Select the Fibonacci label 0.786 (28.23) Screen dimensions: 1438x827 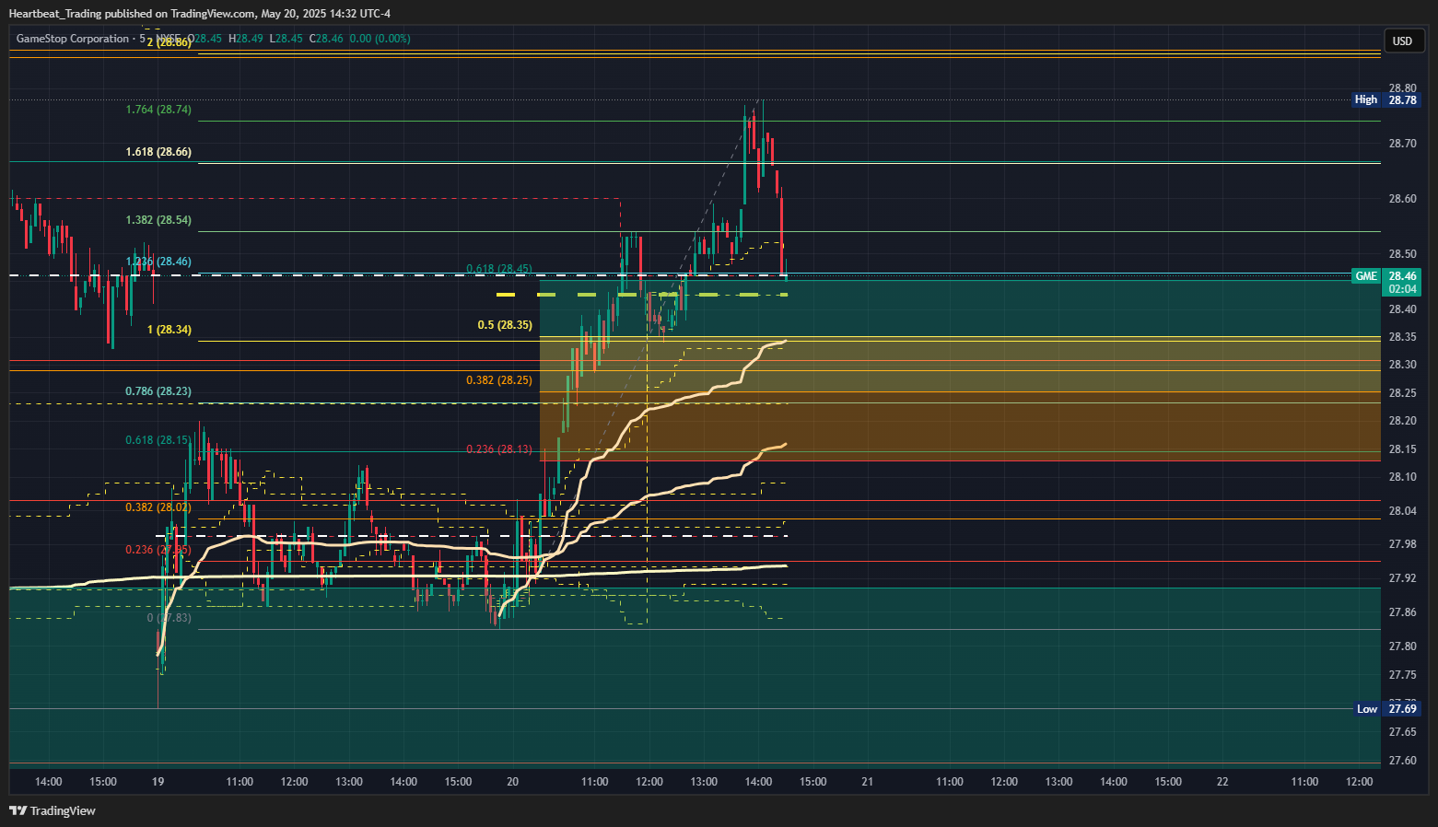[158, 391]
